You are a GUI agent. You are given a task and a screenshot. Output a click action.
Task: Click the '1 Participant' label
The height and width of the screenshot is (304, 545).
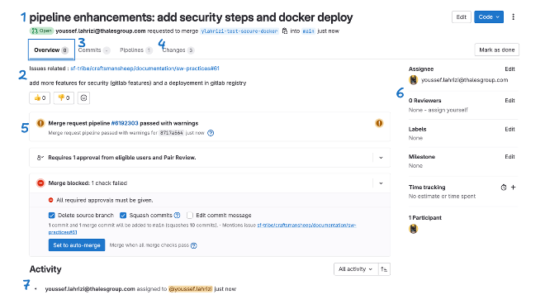tap(424, 217)
